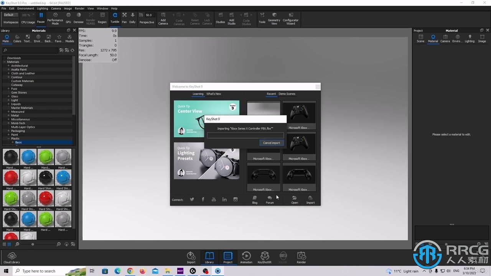Screen dimensions: 491x276
Task: Open the Lighting menu
Action: [43, 8]
